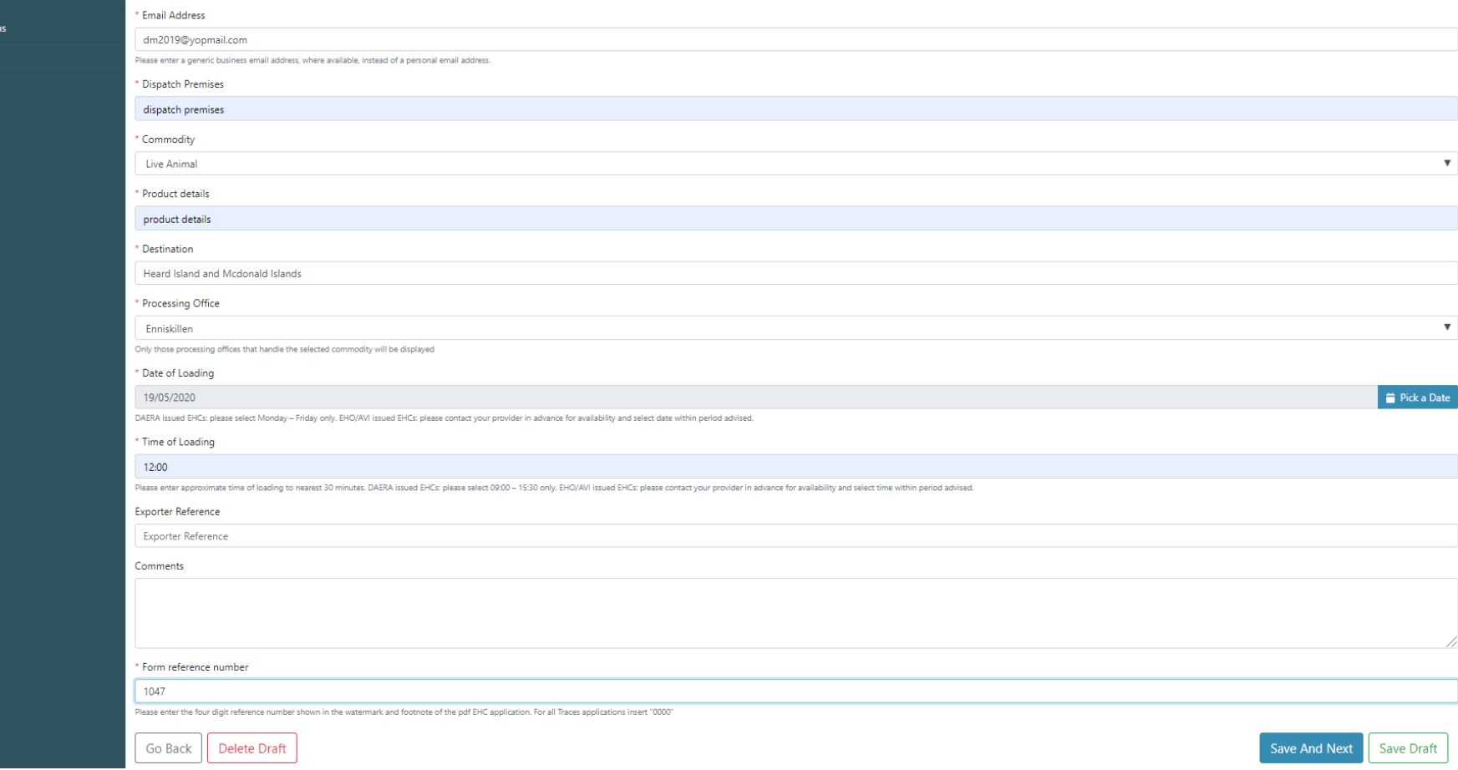Grab the Comments text area resize handle
The width and height of the screenshot is (1458, 770).
point(1451,642)
